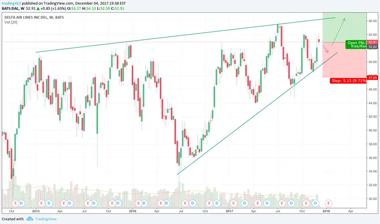Viewport: 380px width, 224px height.
Task: Open the earnings E marker at Jul 2016
Action: coord(185,203)
